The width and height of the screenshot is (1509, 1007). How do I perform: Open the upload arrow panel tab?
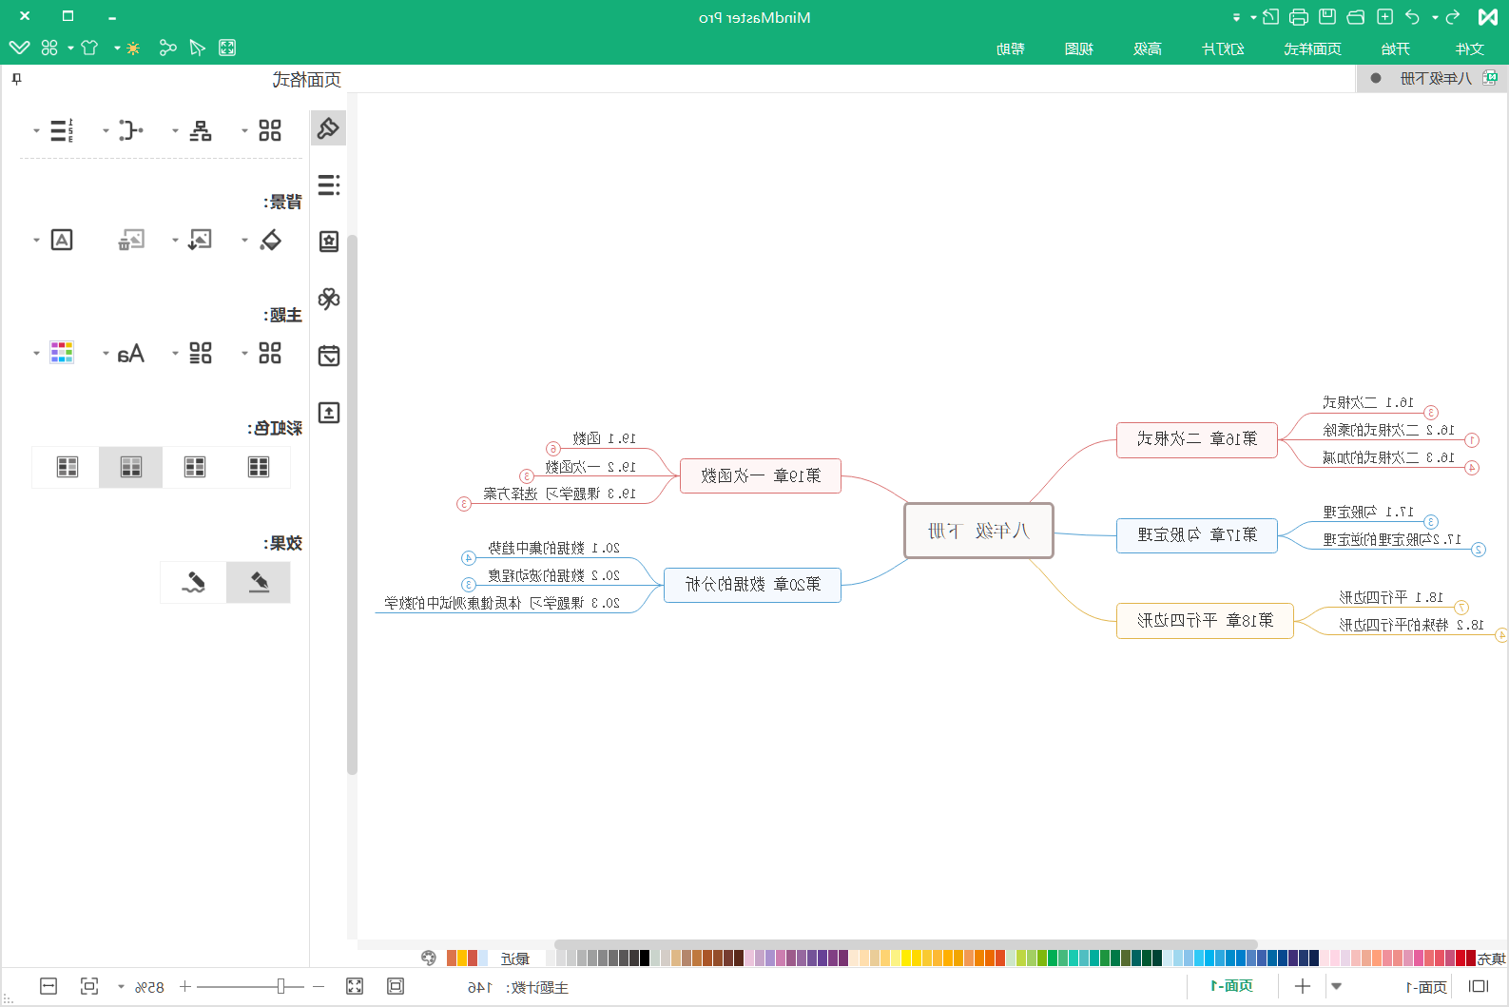pyautogui.click(x=328, y=413)
